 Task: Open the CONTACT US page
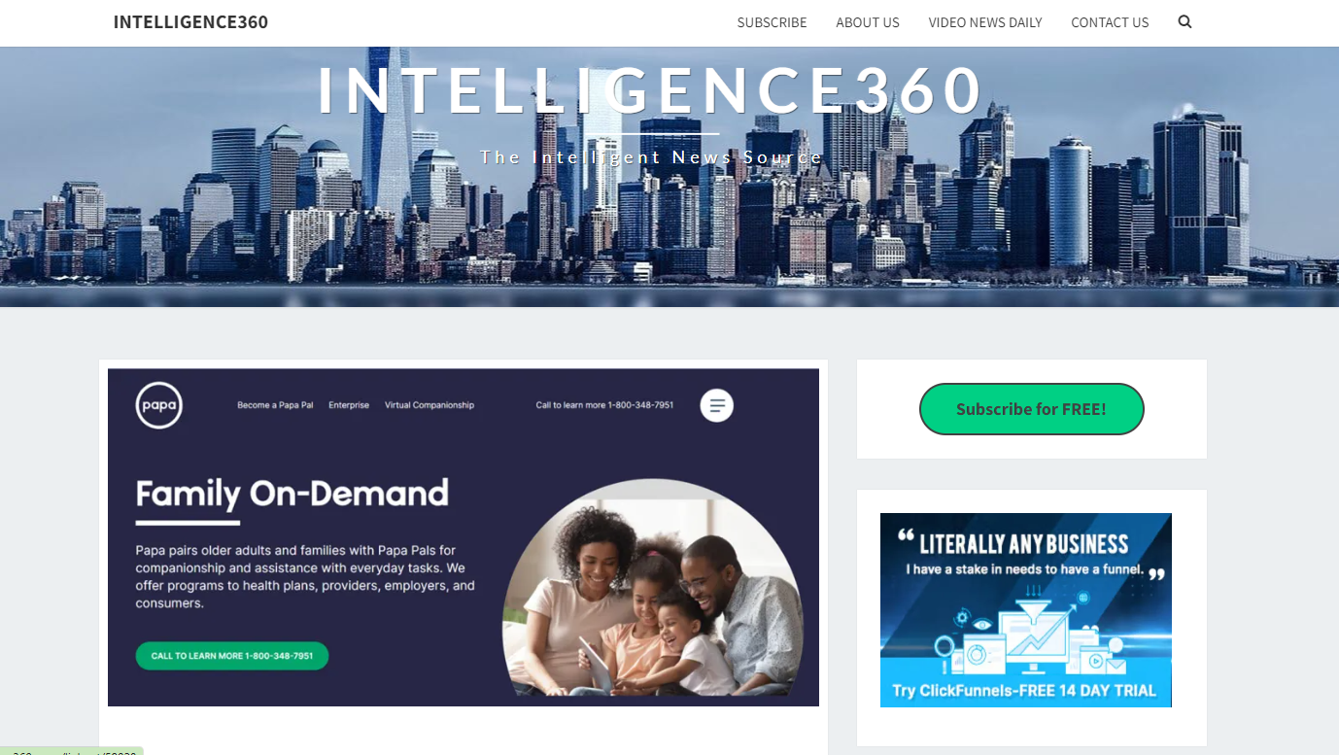tap(1110, 22)
